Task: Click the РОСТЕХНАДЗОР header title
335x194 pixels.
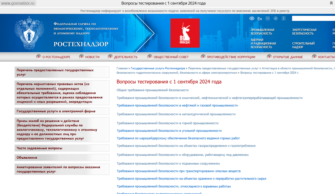Action: [81, 44]
